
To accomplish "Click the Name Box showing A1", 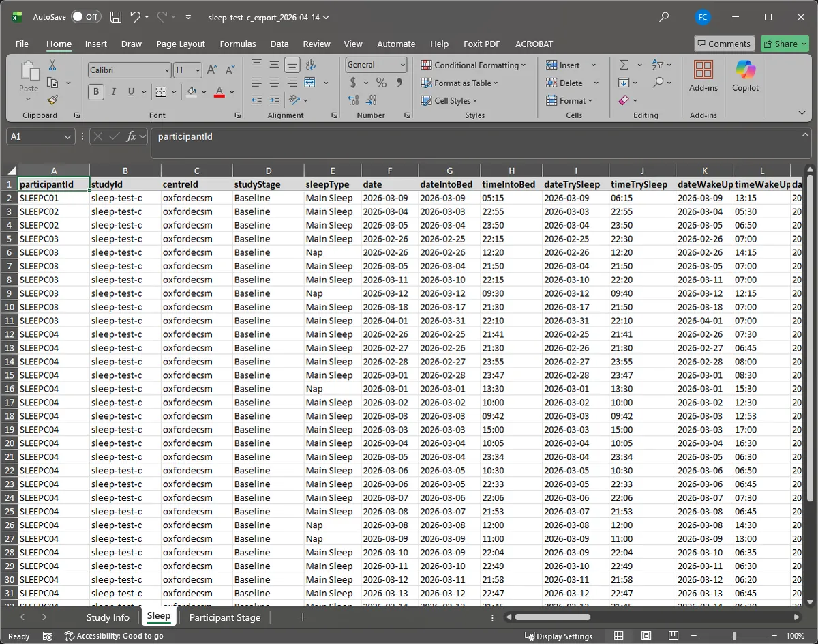I will (35, 136).
